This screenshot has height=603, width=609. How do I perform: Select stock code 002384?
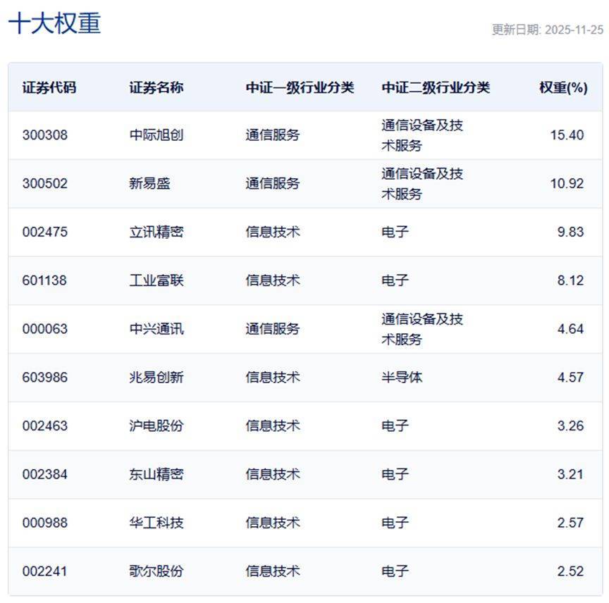pyautogui.click(x=45, y=475)
